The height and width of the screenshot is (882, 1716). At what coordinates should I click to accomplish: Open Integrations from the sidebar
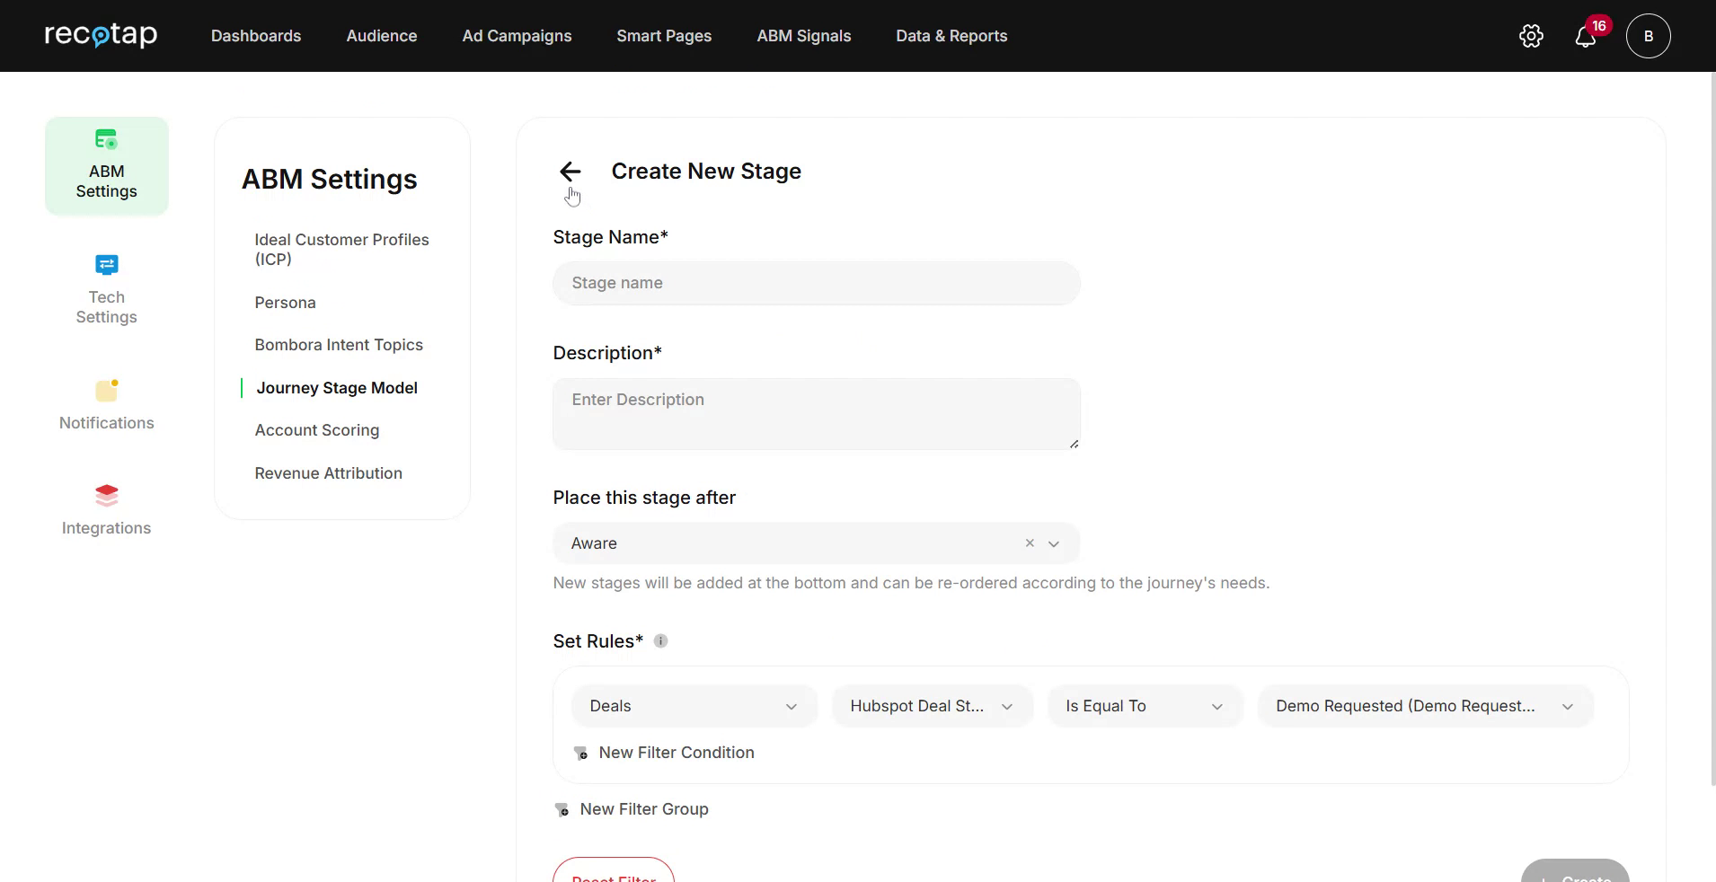pos(106,508)
